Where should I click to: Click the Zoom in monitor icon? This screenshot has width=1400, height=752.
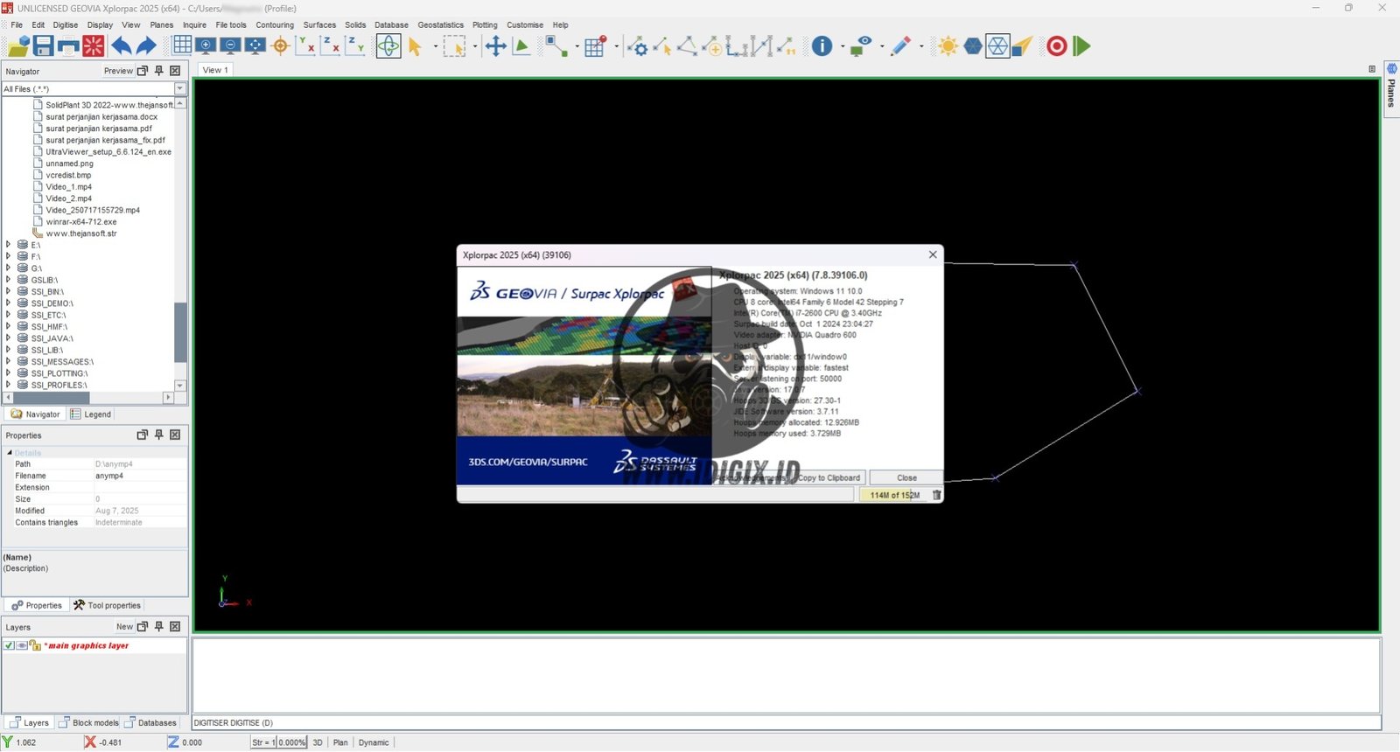pos(206,45)
